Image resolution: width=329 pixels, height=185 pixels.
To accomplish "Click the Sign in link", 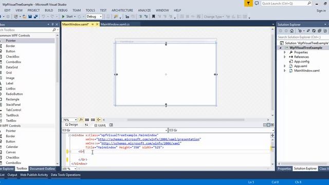I will coord(321,10).
